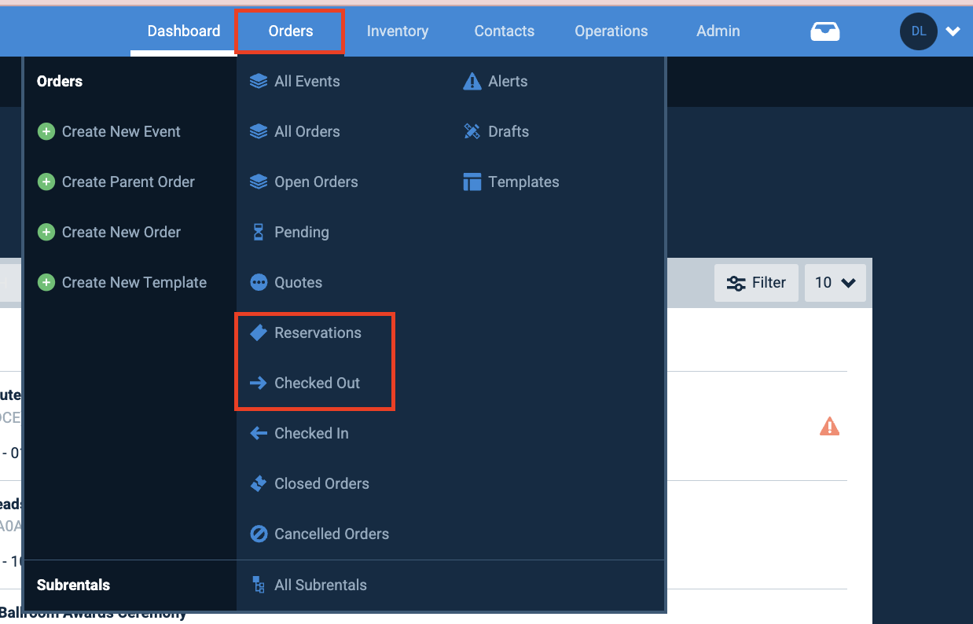Go to Pending orders
This screenshot has width=973, height=624.
[x=302, y=232]
